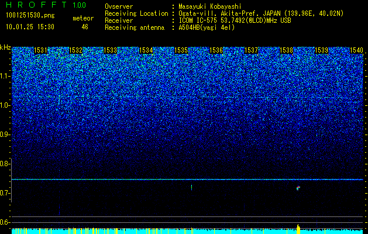The image size is (368, 234).
Task: Click the 1.1 frequency axis label
Action: coord(5,76)
